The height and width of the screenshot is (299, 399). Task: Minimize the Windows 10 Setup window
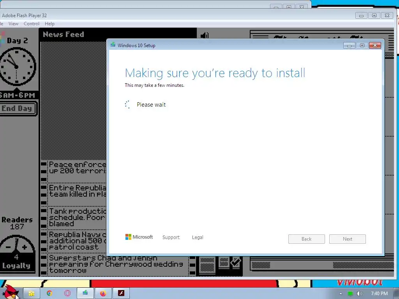(x=349, y=46)
